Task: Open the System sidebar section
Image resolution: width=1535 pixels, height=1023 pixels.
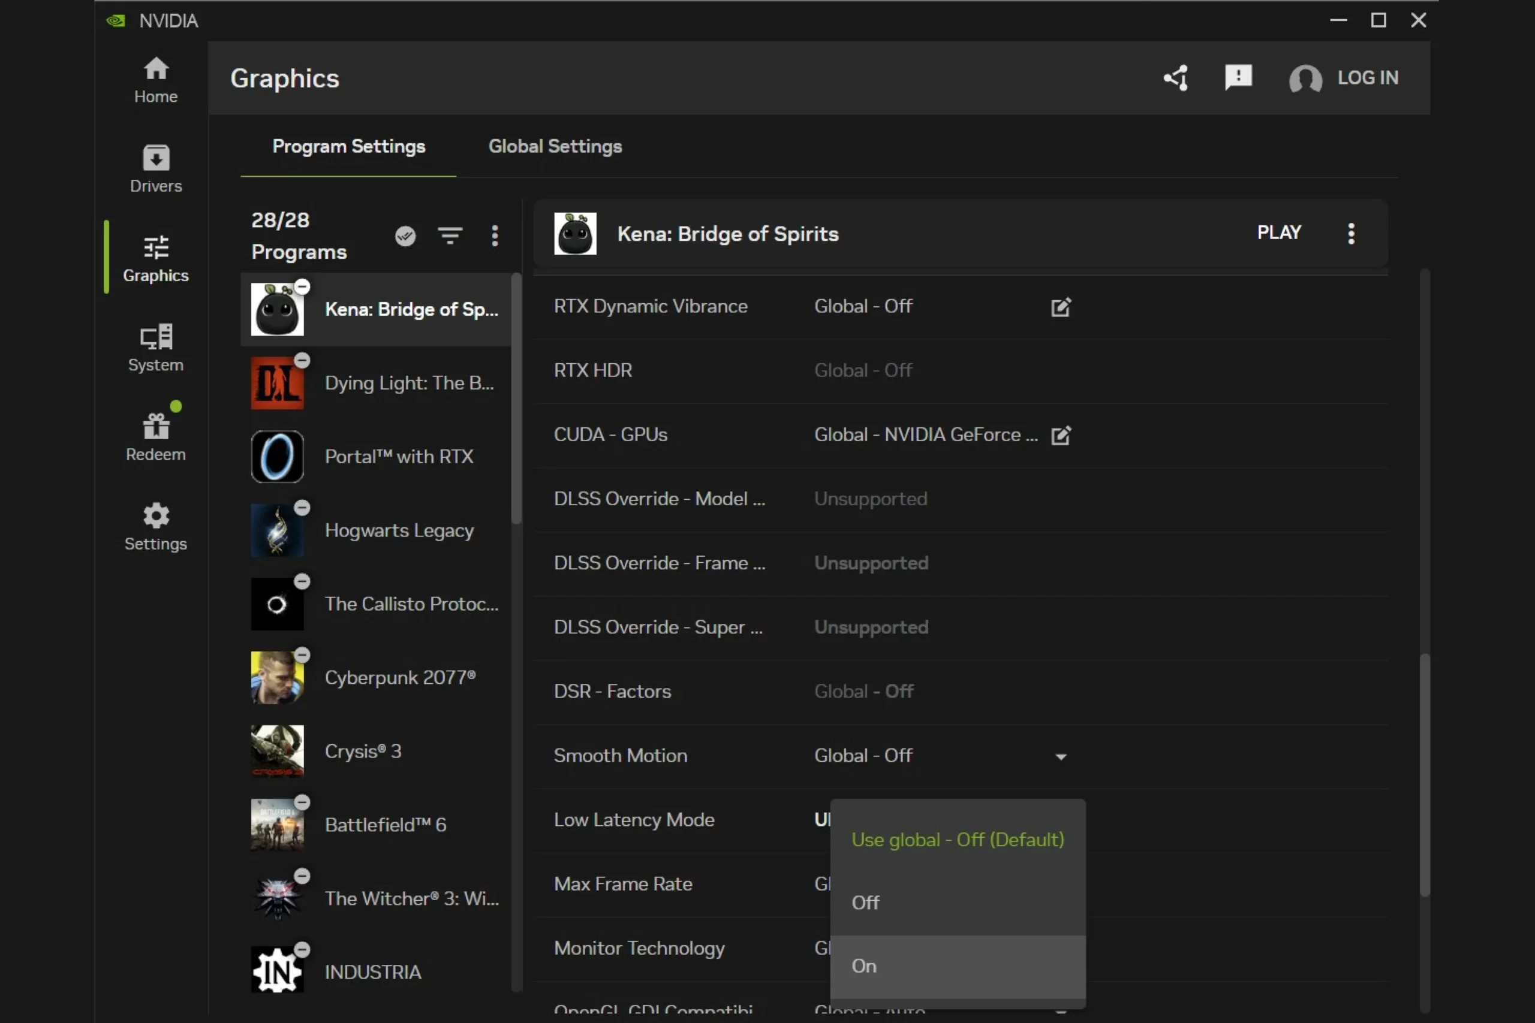Action: [155, 348]
